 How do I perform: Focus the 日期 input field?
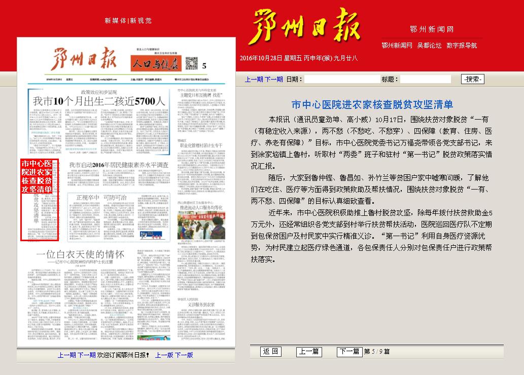pyautogui.click(x=342, y=79)
